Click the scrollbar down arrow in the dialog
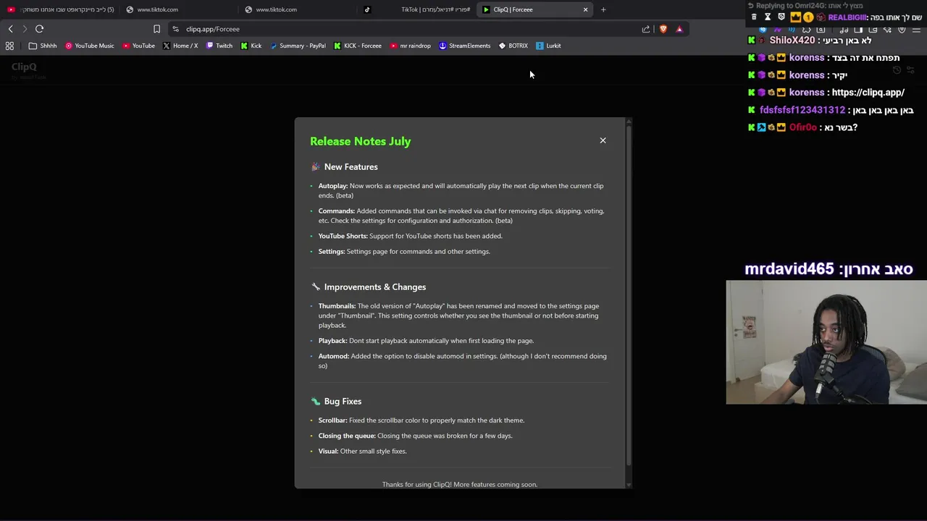The image size is (927, 521). pyautogui.click(x=629, y=484)
